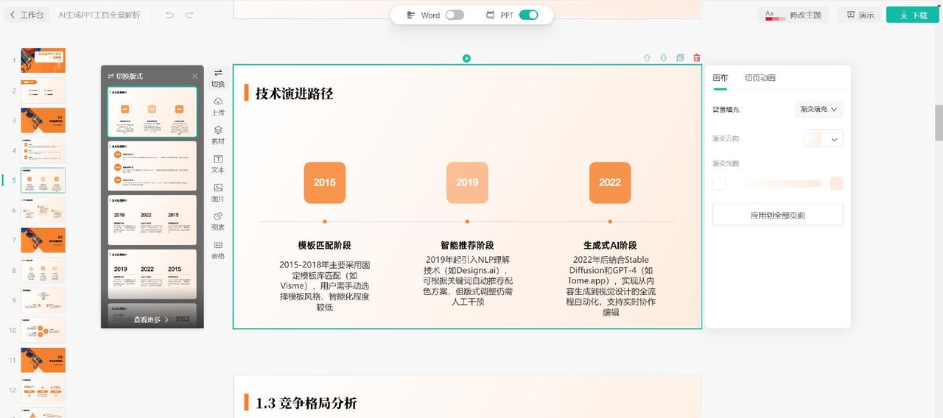Click the undo arrow icon
This screenshot has width=943, height=418.
[x=169, y=15]
